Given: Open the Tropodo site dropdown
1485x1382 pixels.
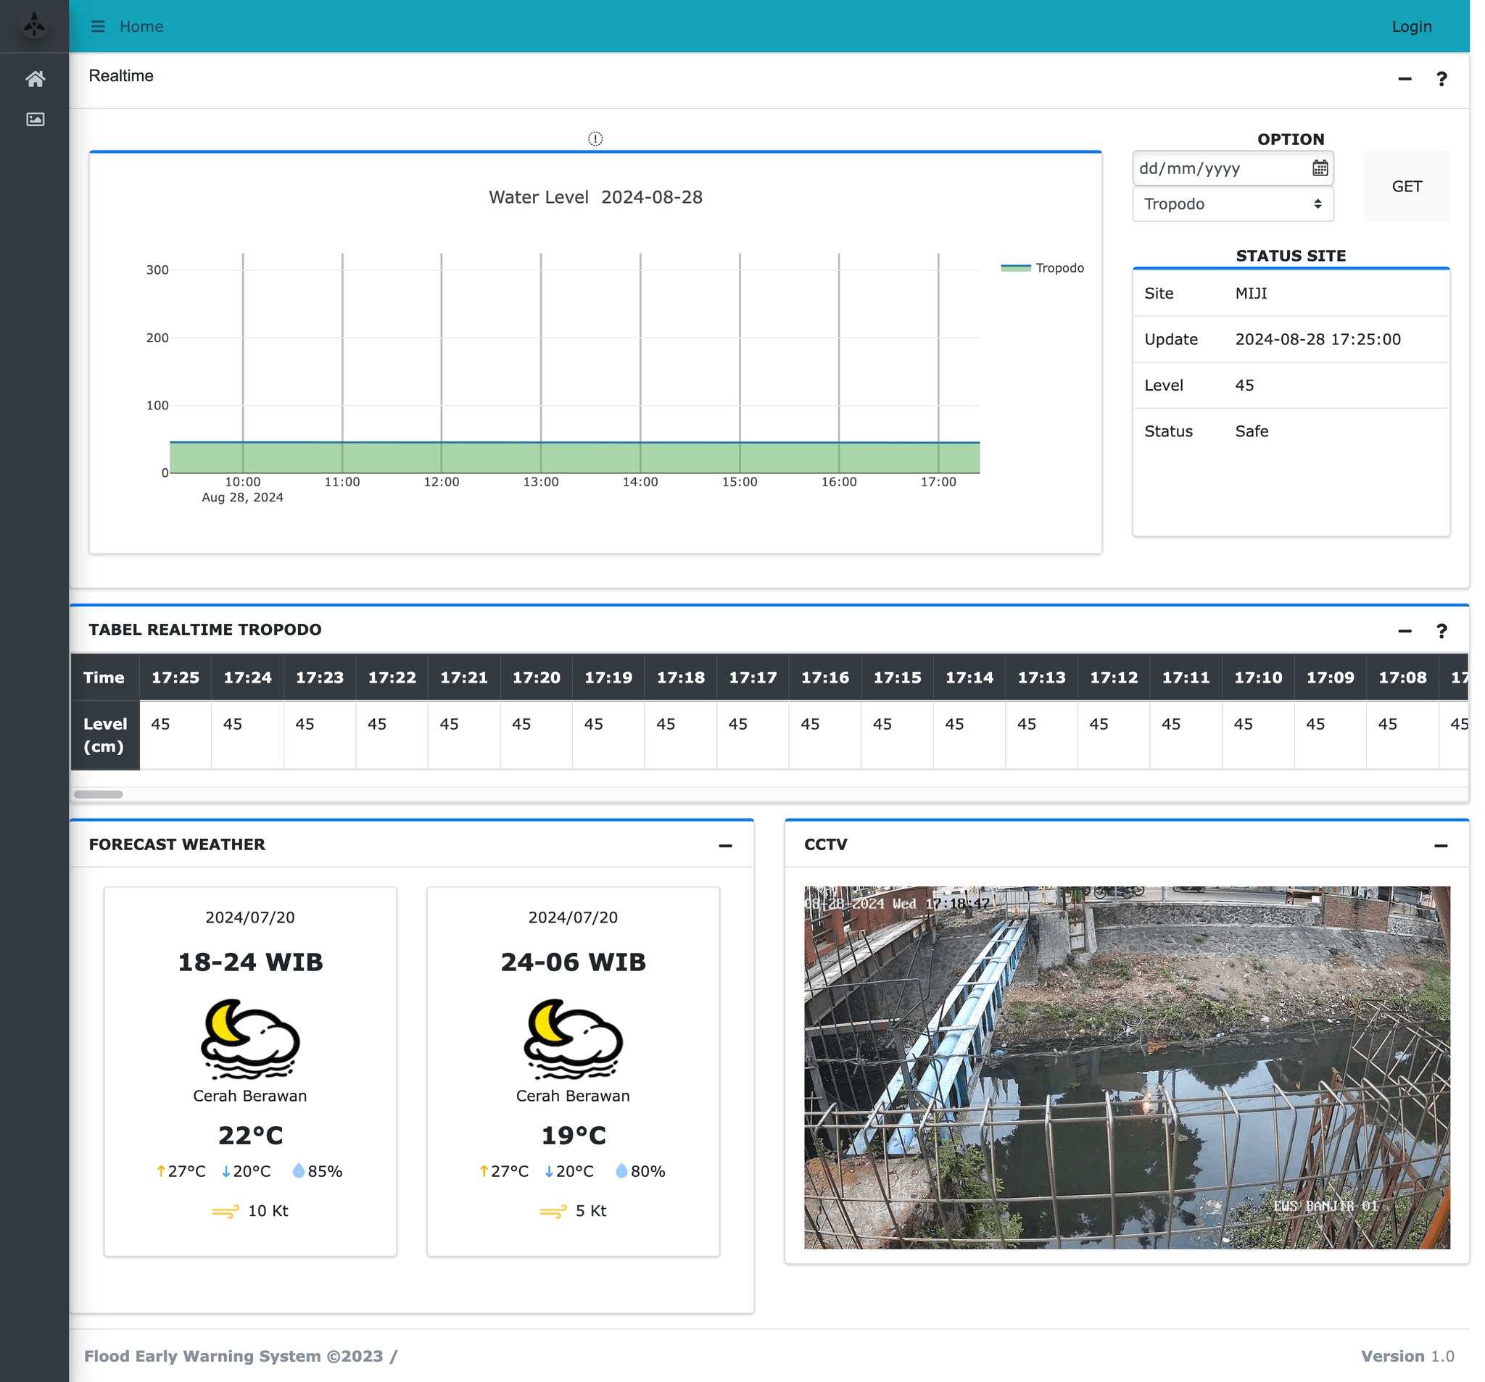Looking at the screenshot, I should click(x=1233, y=204).
